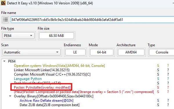Image resolution: width=174 pixels, height=109 pixels.
Task: Click the S marker on the Language: Python row
Action: pyautogui.click(x=158, y=79)
